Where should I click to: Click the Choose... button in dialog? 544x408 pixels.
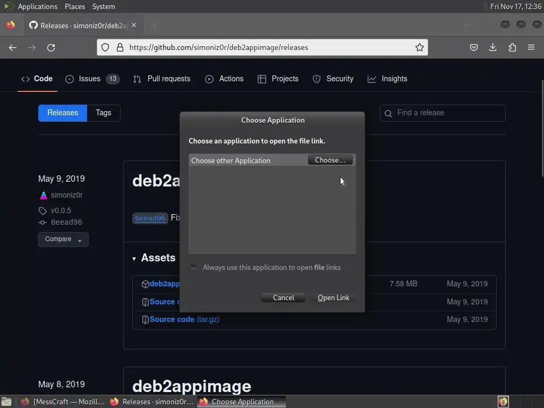pos(330,160)
